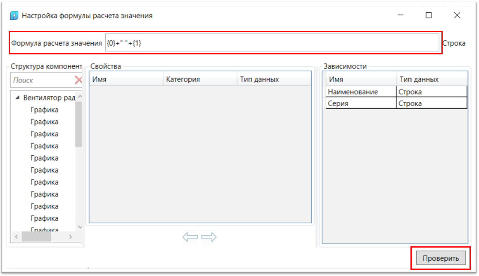Click the app icon in title bar
Viewport: 479px width, 276px height.
(14, 16)
